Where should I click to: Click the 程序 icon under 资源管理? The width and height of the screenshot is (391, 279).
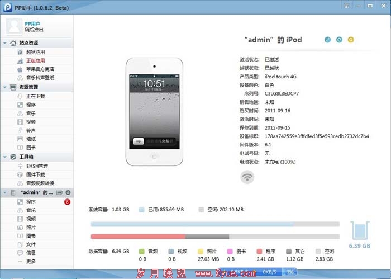click(x=20, y=105)
